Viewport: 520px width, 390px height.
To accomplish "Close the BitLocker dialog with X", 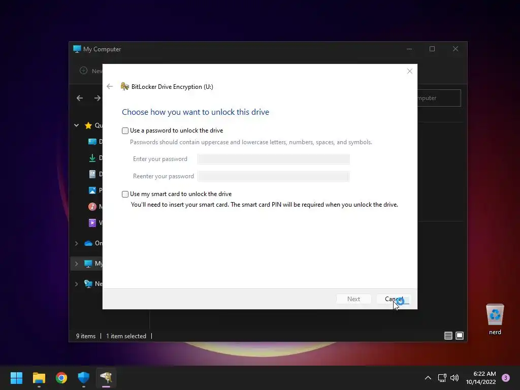I will (x=410, y=71).
